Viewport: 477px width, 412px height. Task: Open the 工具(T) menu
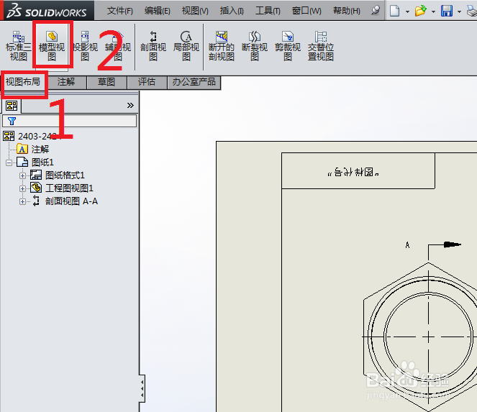coord(268,11)
